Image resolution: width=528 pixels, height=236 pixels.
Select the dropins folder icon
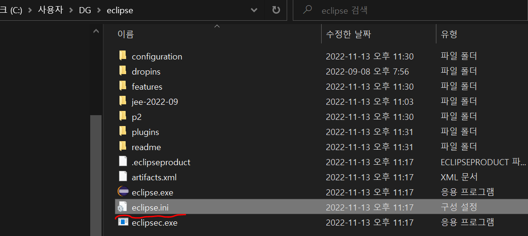click(123, 71)
